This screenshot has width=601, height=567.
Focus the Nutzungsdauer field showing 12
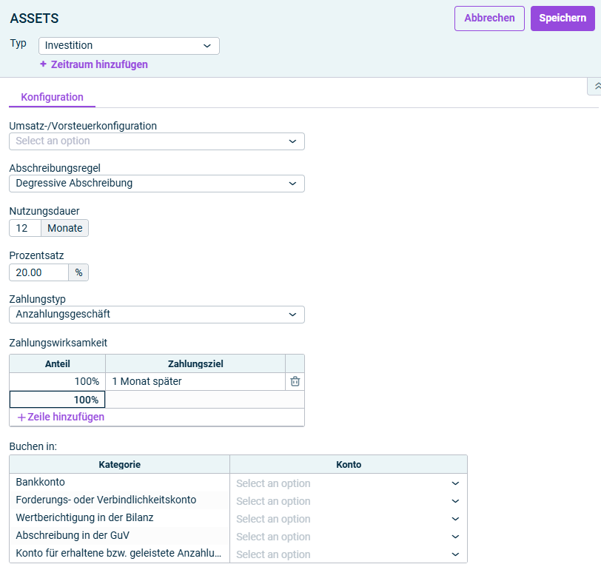[x=25, y=228]
